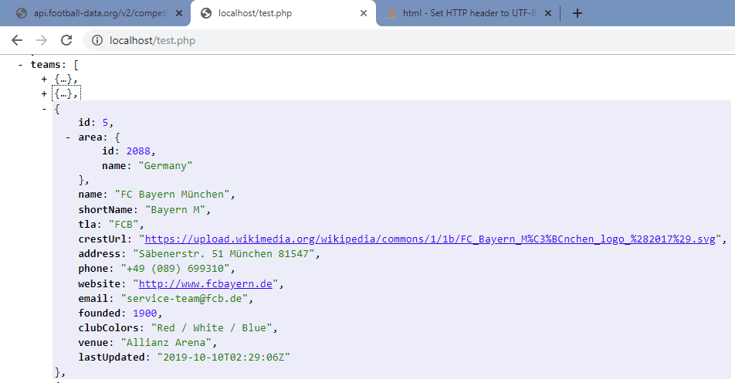Click the "Germany" name value
735x383 pixels.
coord(165,166)
